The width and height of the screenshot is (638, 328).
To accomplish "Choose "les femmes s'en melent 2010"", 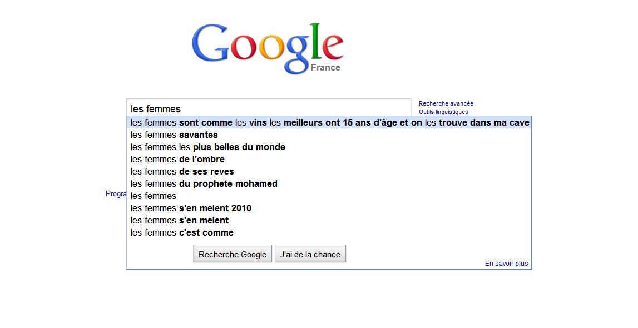I will click(191, 208).
